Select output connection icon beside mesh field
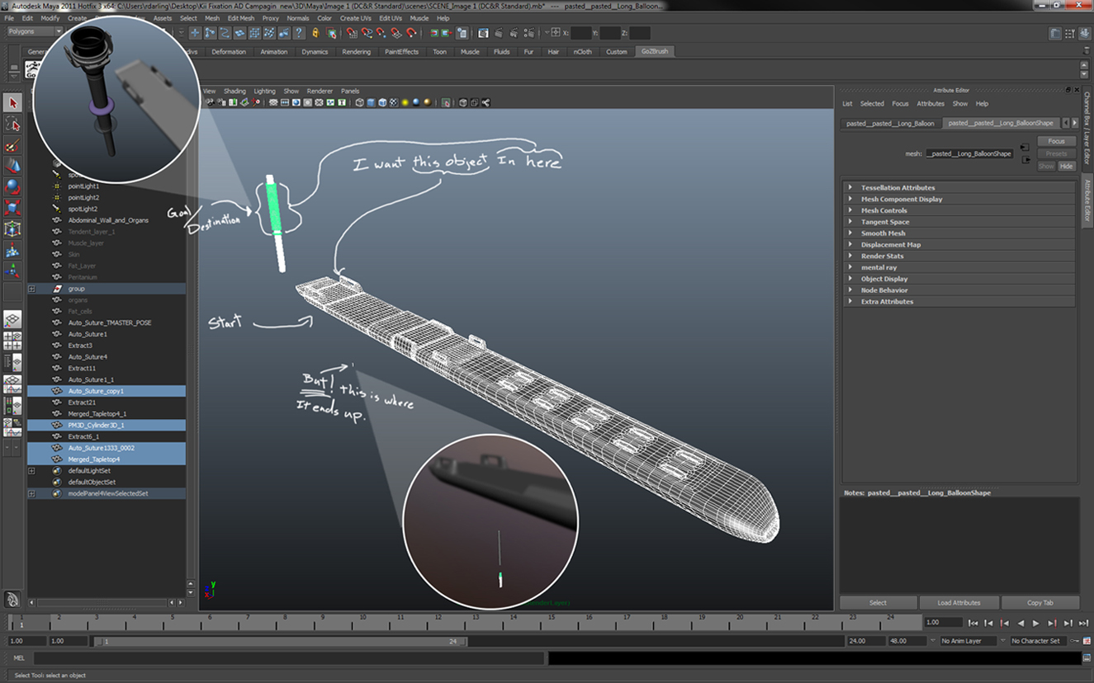Screen dimensions: 1094x683 1025,159
